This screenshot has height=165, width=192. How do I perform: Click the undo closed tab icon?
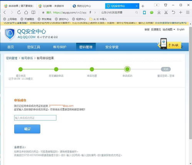tap(173, 12)
